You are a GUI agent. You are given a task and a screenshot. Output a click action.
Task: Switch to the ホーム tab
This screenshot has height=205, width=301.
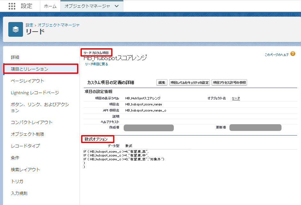pyautogui.click(x=50, y=6)
